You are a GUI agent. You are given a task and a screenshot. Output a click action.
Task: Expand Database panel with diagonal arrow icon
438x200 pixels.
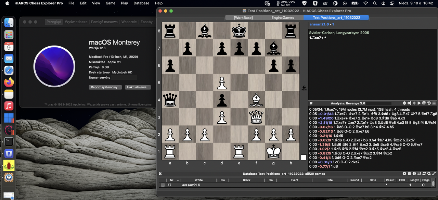pyautogui.click(x=434, y=174)
